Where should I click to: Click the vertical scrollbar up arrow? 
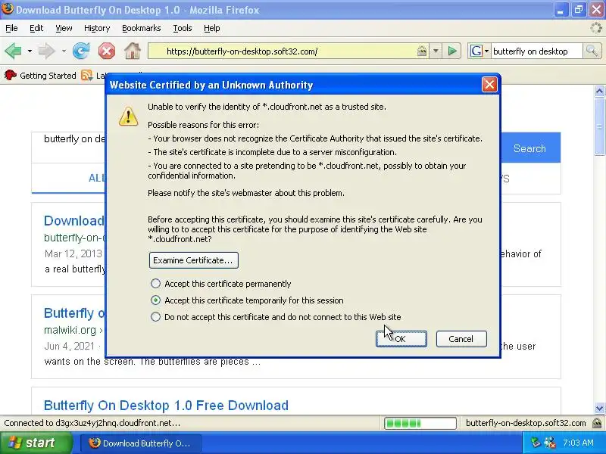pyautogui.click(x=599, y=91)
